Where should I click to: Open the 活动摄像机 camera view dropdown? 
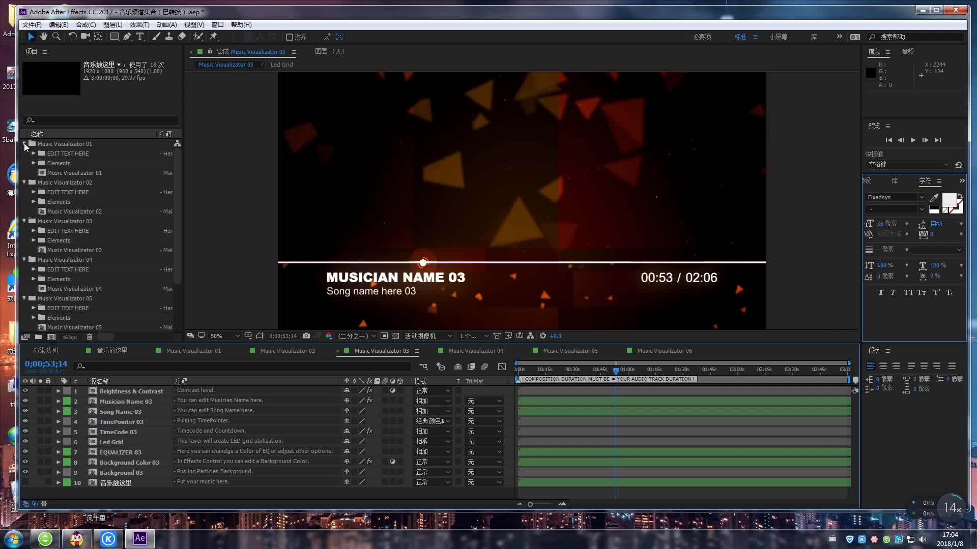(428, 336)
